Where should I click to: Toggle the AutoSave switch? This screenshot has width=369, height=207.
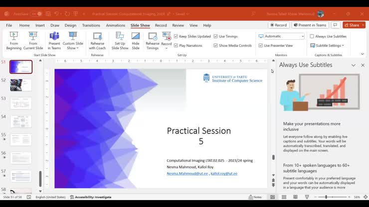pyautogui.click(x=36, y=13)
